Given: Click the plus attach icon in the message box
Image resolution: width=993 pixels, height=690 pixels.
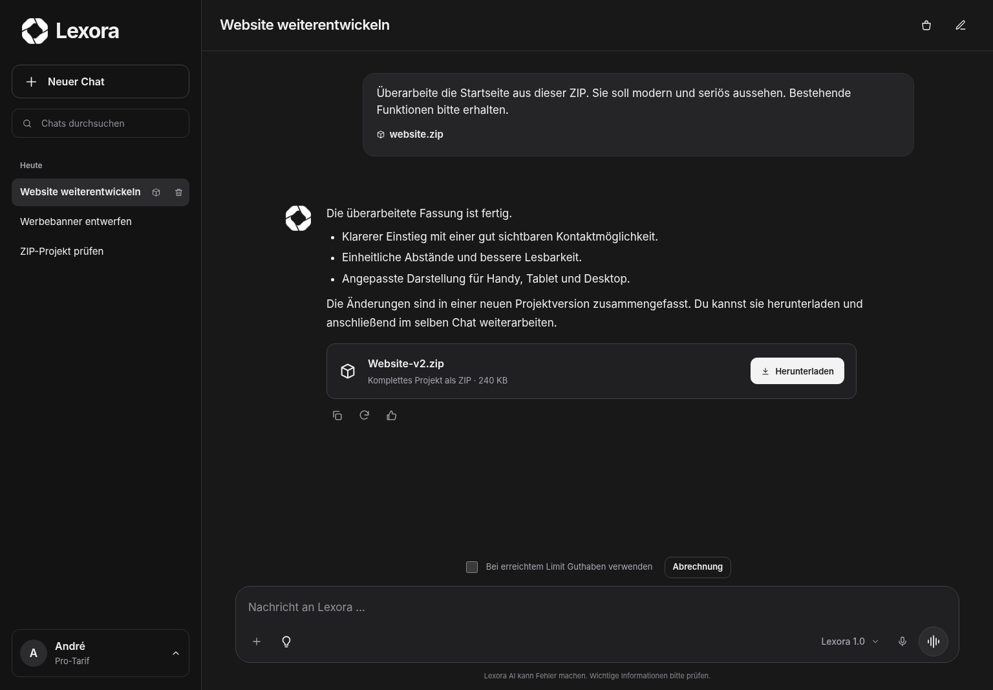Looking at the screenshot, I should tap(257, 641).
